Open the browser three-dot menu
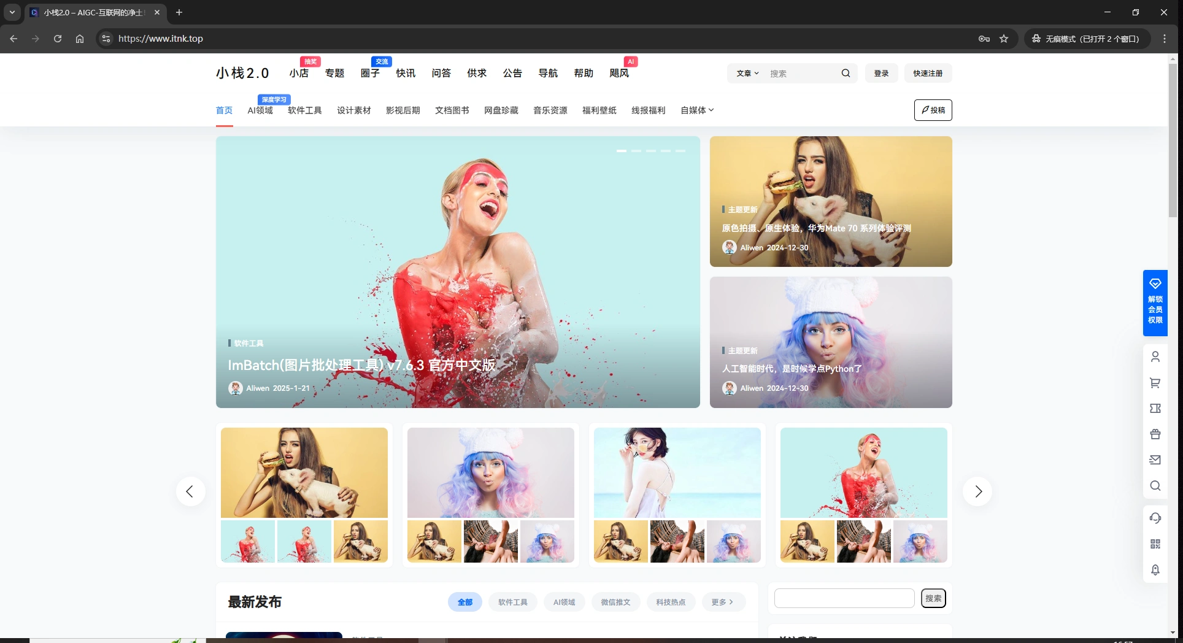The width and height of the screenshot is (1183, 643). click(x=1165, y=39)
